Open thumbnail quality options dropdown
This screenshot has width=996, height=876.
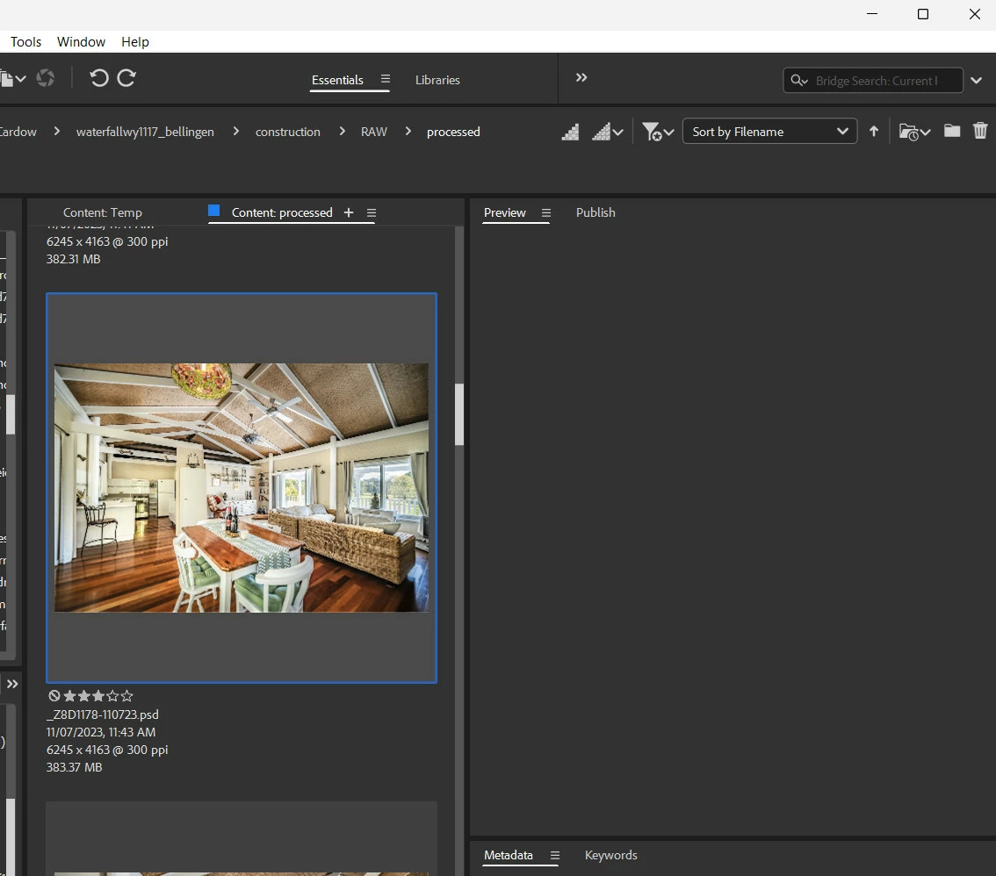[607, 132]
